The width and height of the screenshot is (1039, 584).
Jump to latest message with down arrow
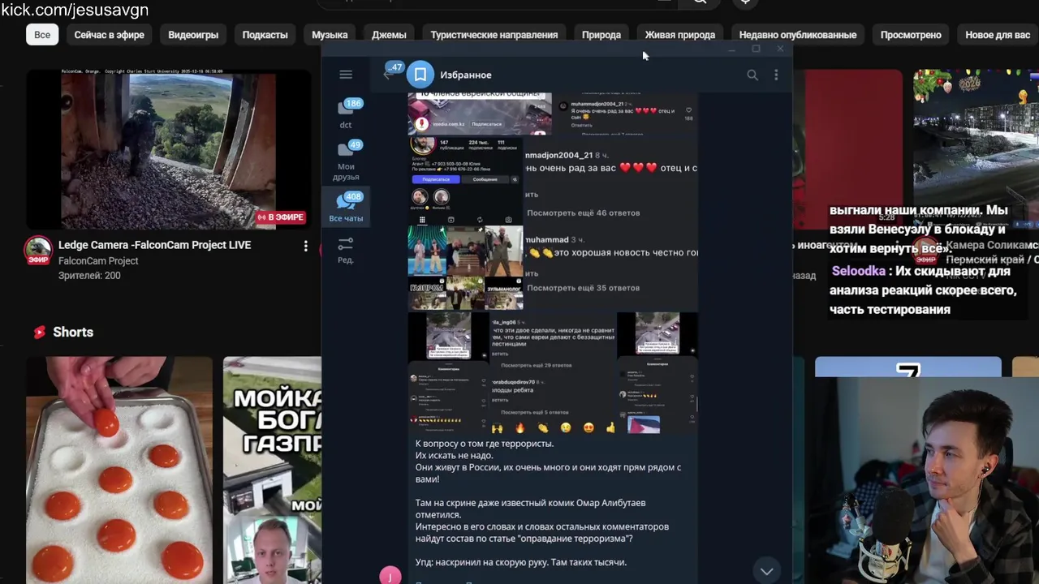click(766, 570)
